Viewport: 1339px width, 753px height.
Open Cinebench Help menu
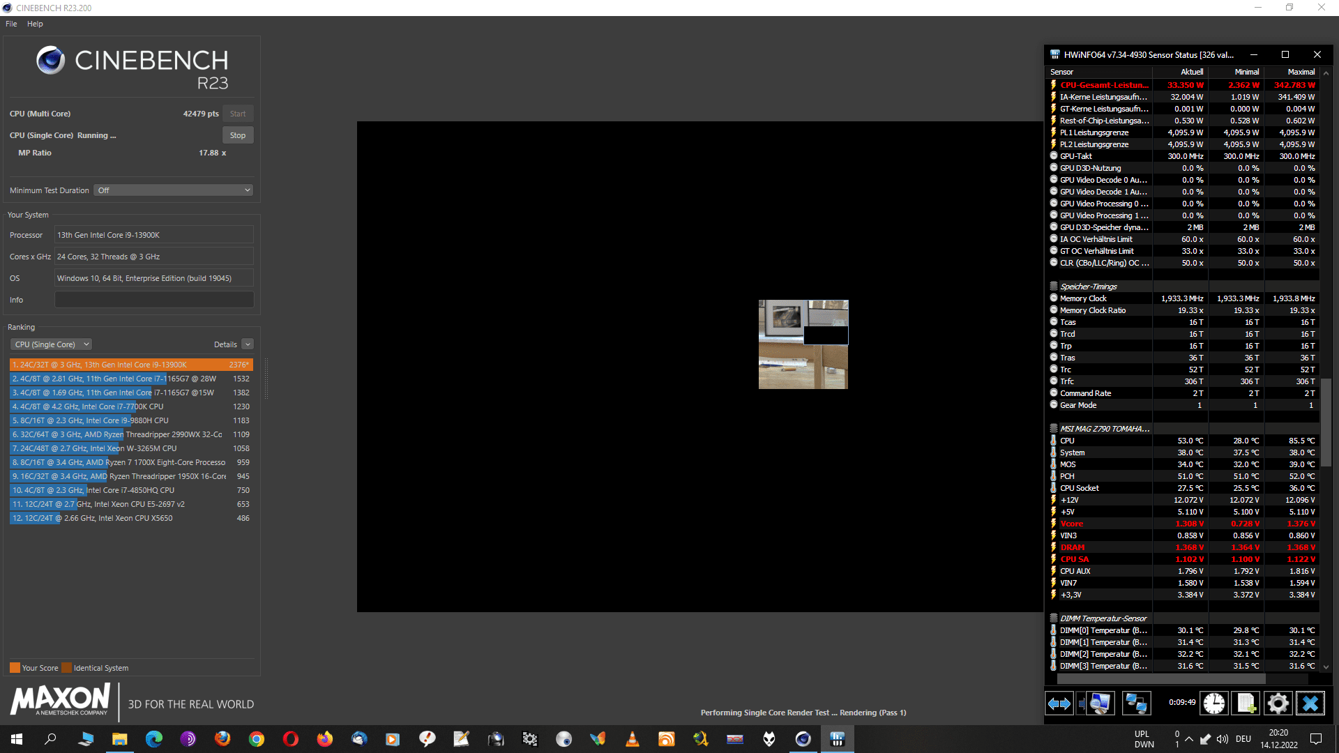click(35, 24)
